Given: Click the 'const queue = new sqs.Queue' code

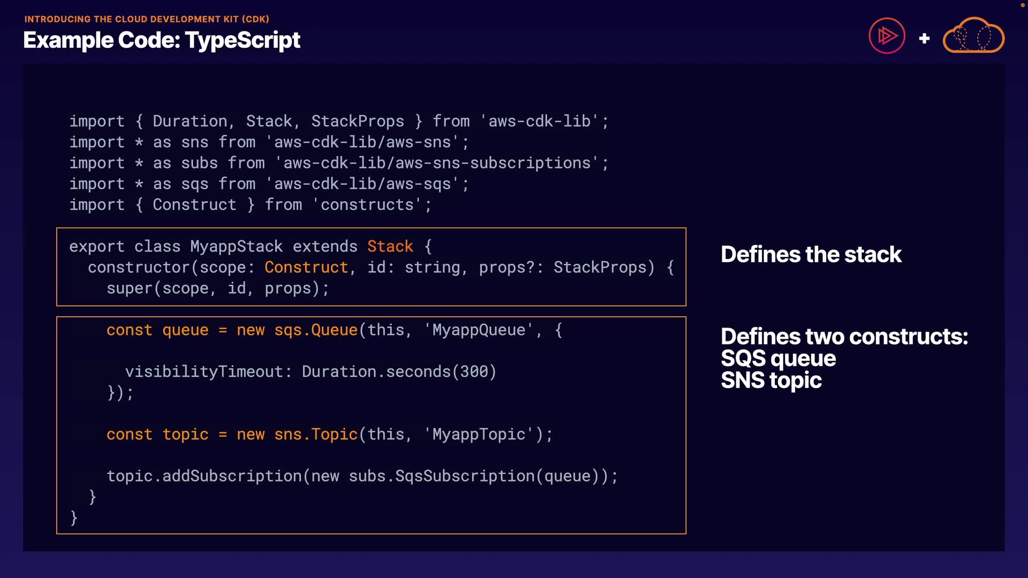Looking at the screenshot, I should (x=232, y=330).
